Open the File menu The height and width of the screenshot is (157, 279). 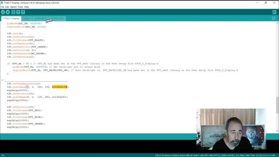(2, 7)
